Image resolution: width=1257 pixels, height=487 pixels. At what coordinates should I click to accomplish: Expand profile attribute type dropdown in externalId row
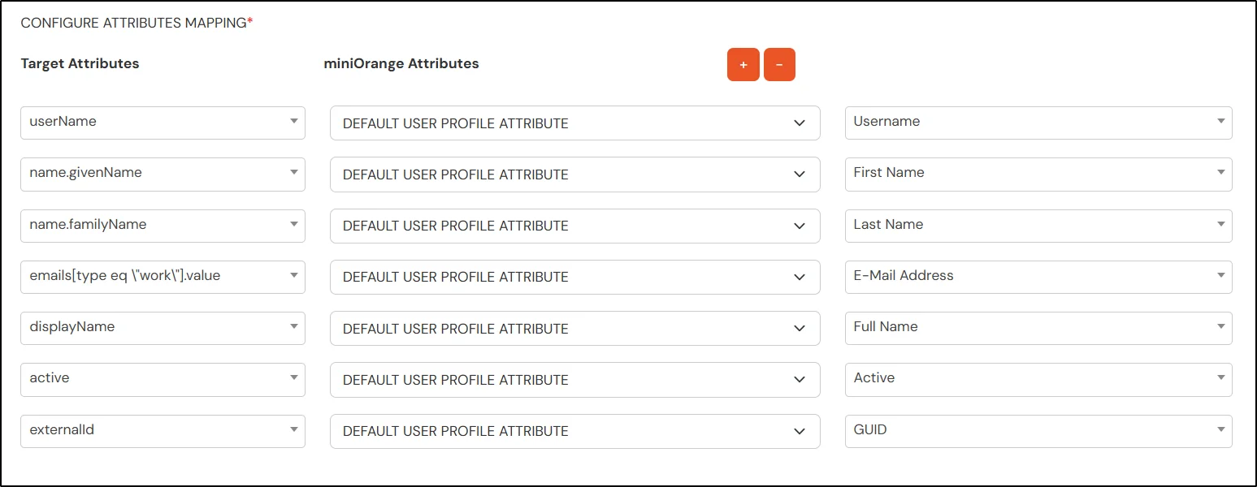click(575, 431)
